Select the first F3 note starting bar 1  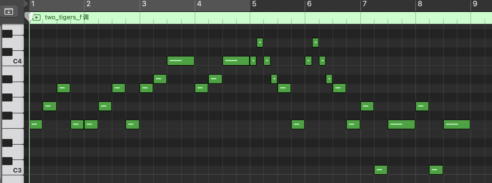pos(36,125)
